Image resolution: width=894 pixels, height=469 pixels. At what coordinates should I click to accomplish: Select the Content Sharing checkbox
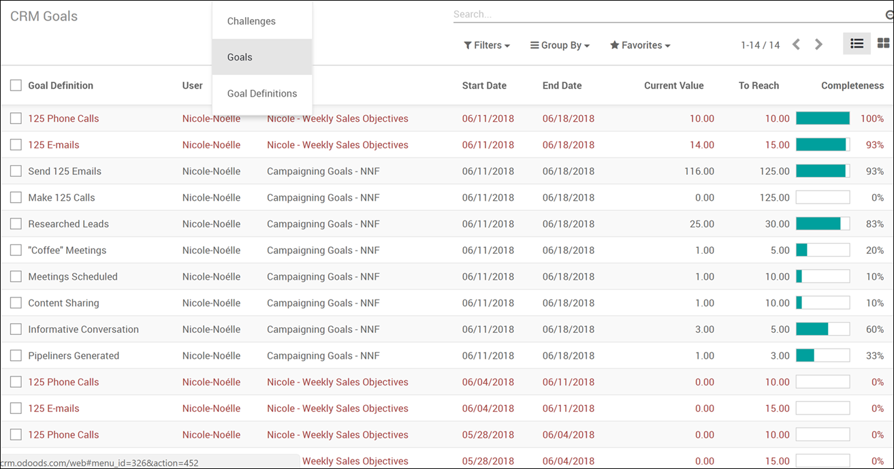tap(16, 303)
